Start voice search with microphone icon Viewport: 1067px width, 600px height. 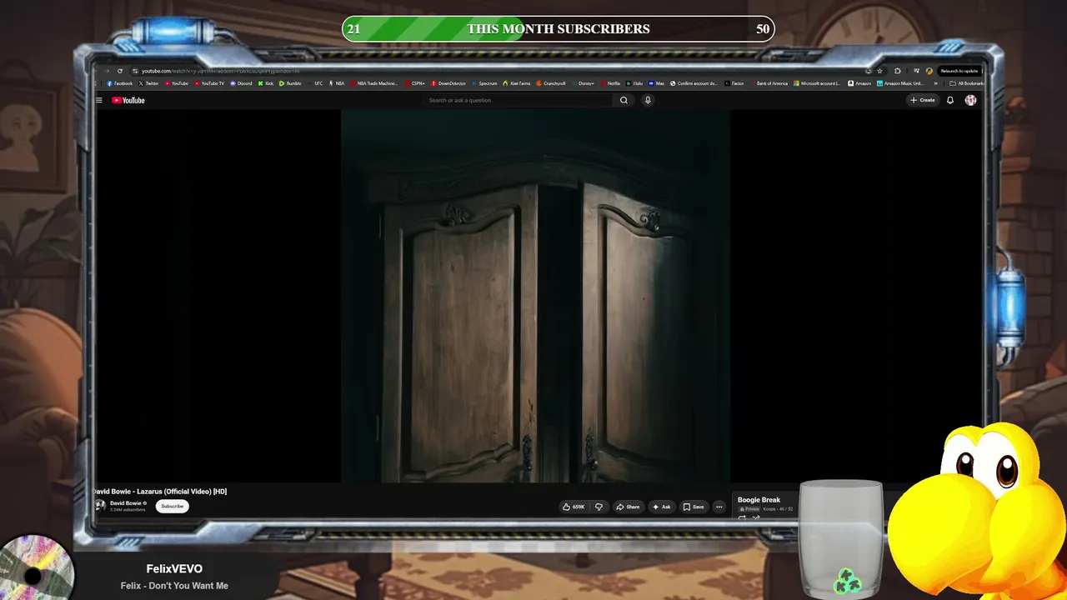pos(648,100)
